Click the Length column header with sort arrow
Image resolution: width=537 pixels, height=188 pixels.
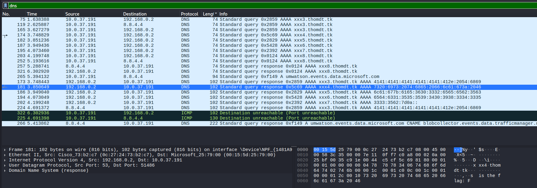210,14
